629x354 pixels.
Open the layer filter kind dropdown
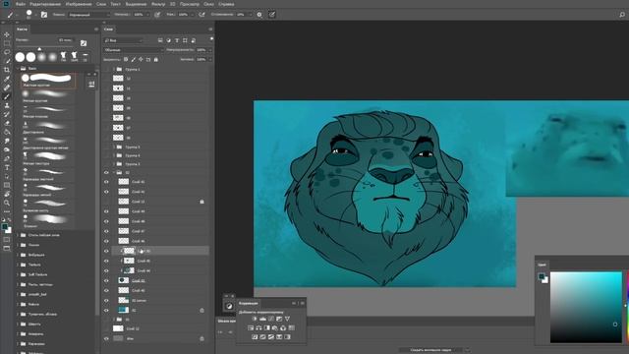pyautogui.click(x=123, y=40)
